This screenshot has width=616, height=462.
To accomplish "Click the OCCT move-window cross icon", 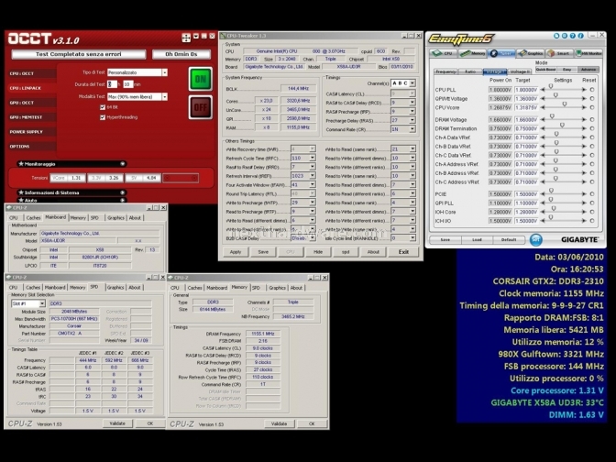I will pos(186,38).
